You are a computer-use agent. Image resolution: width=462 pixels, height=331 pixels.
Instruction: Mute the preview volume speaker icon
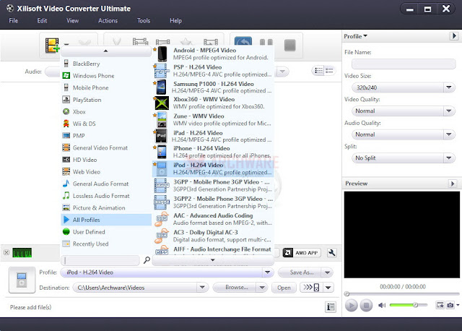coord(382,305)
